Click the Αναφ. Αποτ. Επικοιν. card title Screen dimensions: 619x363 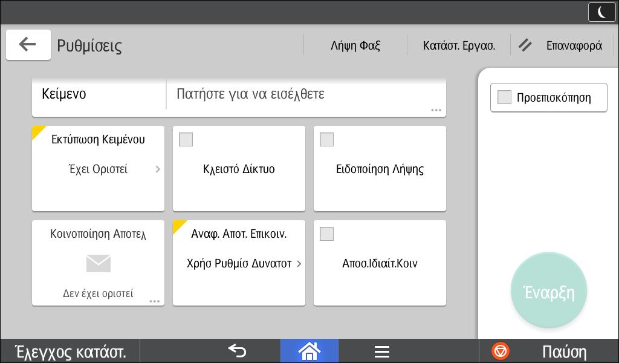pos(239,234)
